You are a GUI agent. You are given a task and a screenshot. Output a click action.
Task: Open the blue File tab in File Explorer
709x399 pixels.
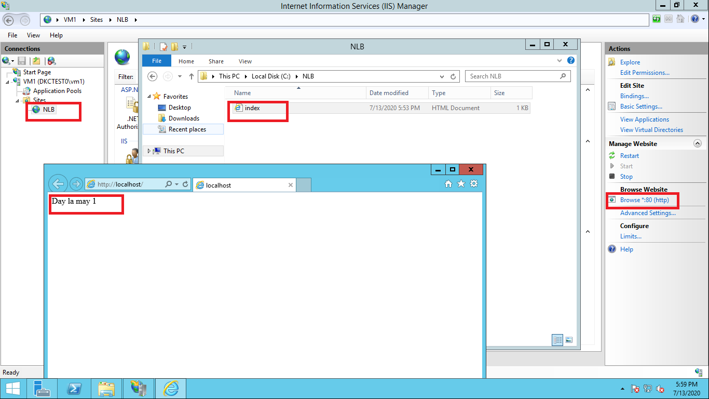coord(157,61)
